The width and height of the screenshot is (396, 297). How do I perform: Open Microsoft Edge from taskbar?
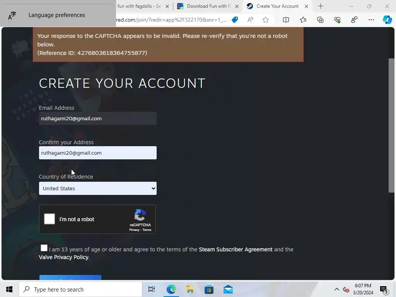[x=171, y=289]
